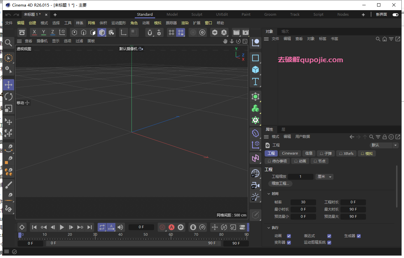Image resolution: width=404 pixels, height=258 pixels.
Task: Select the Rotate tool
Action: pyautogui.click(x=9, y=97)
